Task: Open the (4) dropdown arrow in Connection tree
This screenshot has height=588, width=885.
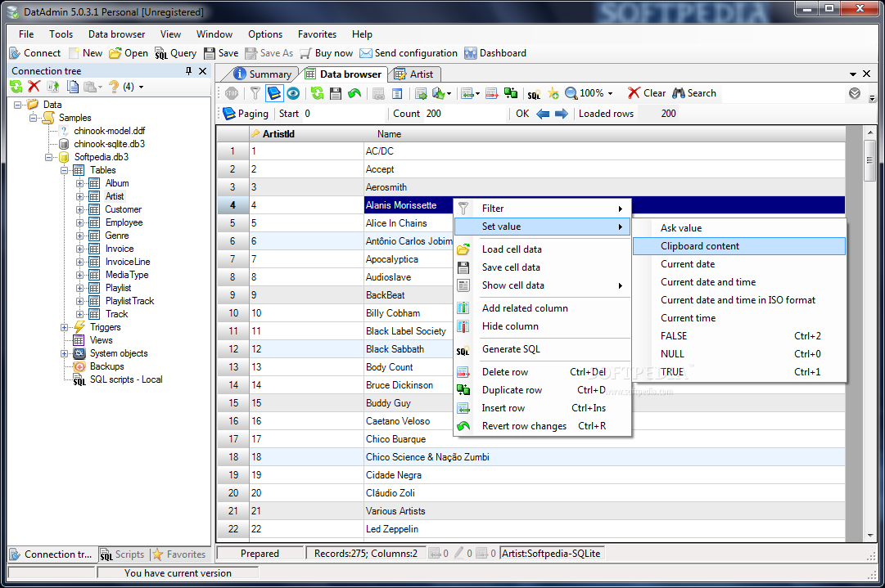Action: coord(141,88)
